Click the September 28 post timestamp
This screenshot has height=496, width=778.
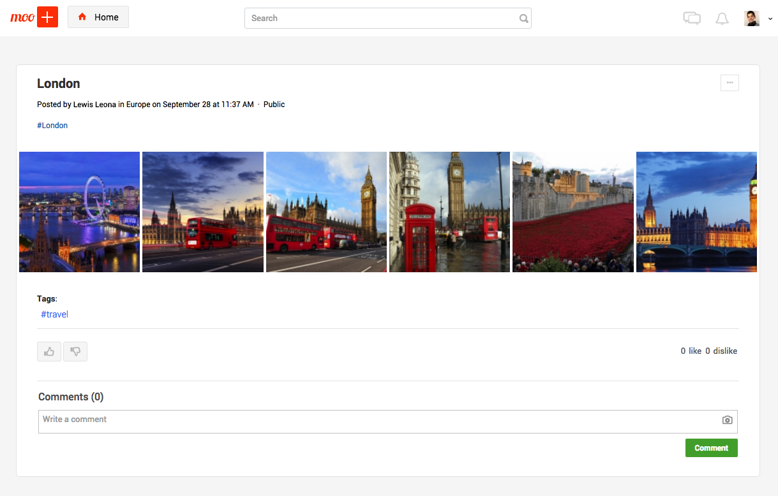pos(208,105)
